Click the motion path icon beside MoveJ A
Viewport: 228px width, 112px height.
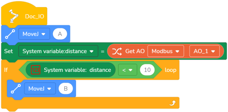point(10,34)
